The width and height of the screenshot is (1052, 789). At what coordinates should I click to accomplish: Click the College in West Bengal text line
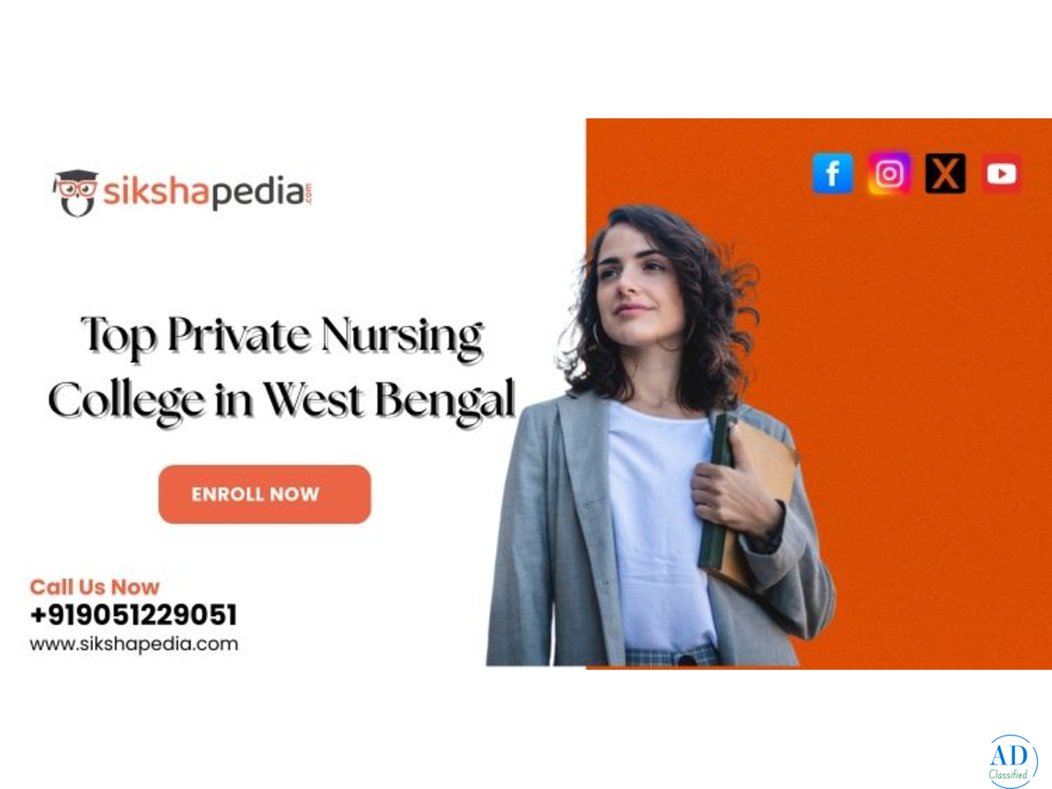[x=281, y=400]
